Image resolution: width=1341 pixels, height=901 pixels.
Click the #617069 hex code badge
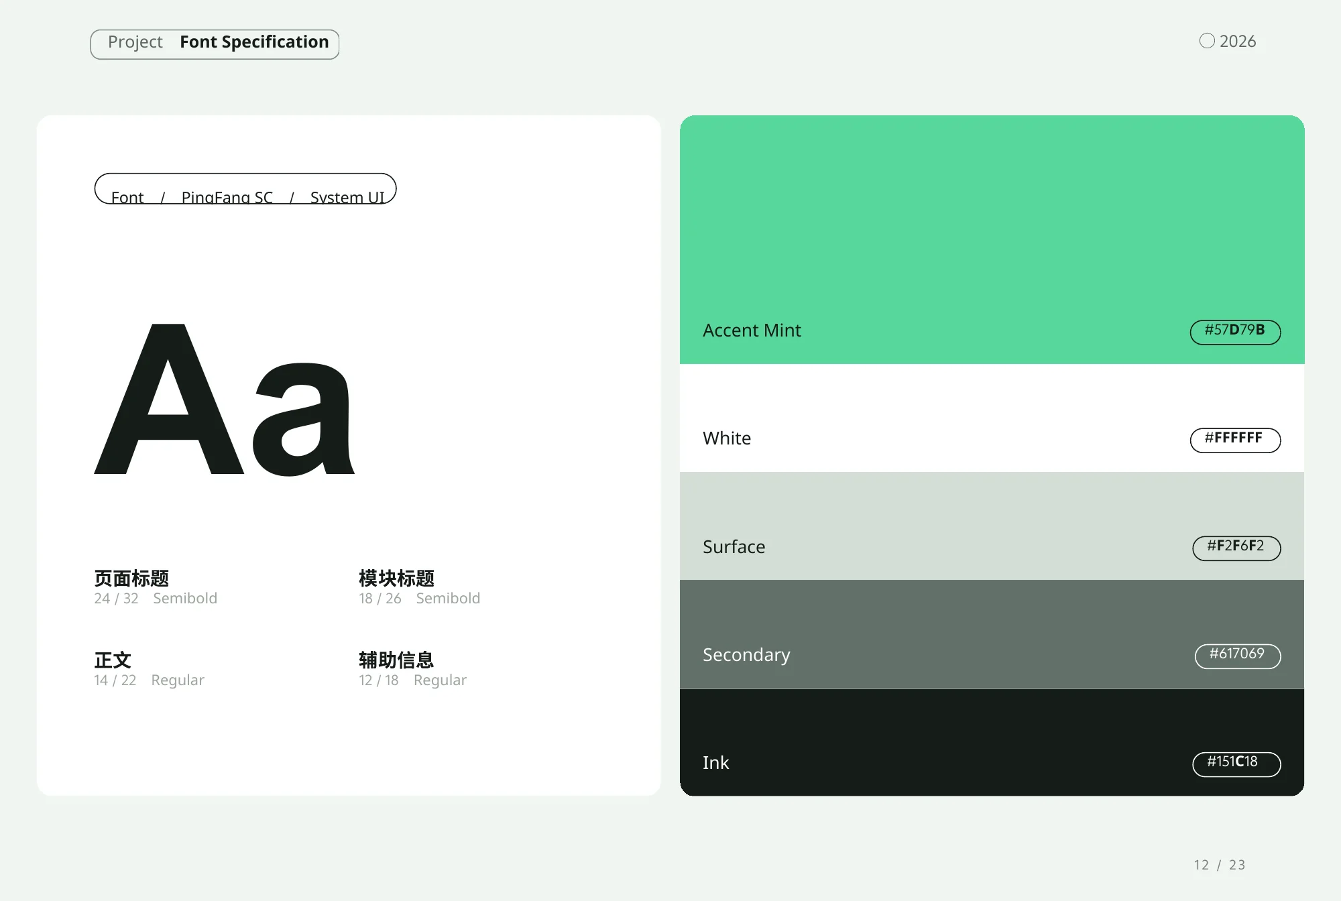[x=1238, y=656]
